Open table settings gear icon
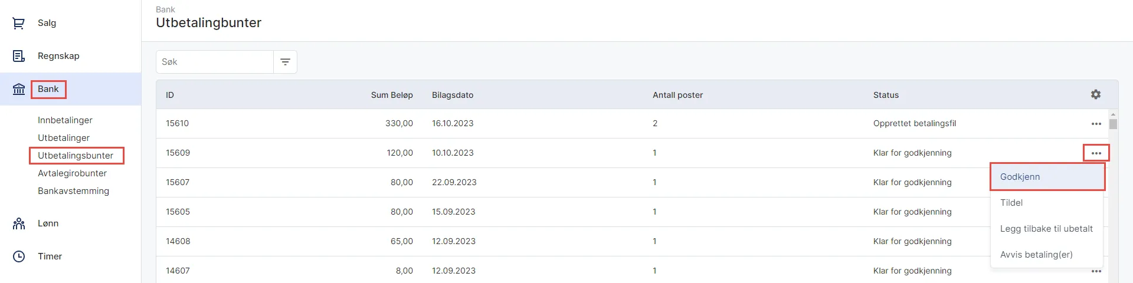Image resolution: width=1133 pixels, height=283 pixels. point(1096,94)
